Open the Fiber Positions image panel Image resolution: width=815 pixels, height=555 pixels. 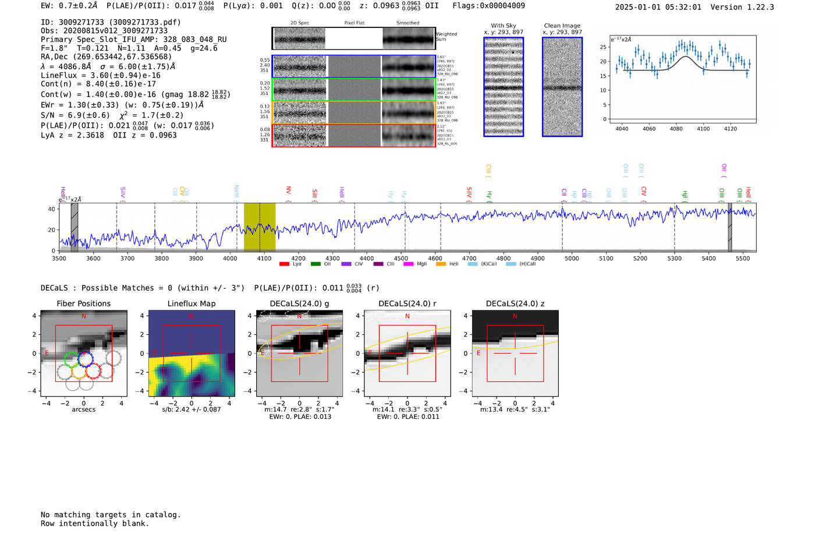coord(84,353)
